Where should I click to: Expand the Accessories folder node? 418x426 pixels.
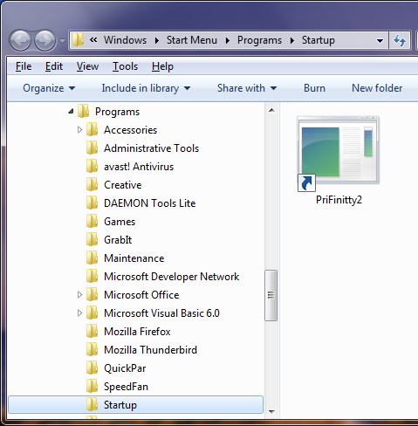point(79,130)
